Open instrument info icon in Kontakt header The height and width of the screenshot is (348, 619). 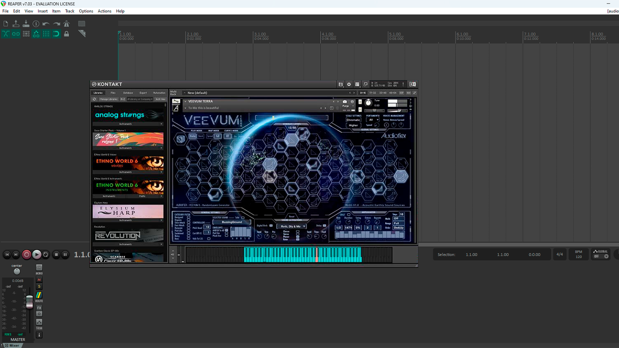[352, 101]
